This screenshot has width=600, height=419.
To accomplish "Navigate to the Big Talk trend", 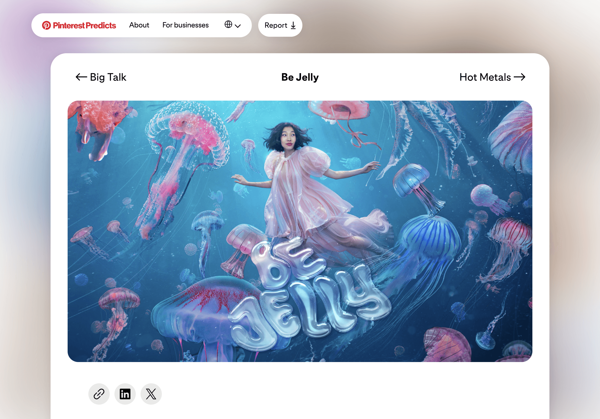I will [108, 77].
